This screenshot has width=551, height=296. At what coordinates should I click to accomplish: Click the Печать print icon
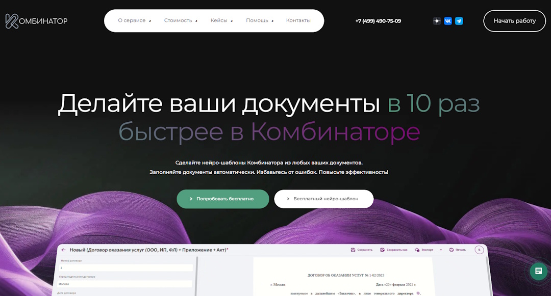coord(452,250)
